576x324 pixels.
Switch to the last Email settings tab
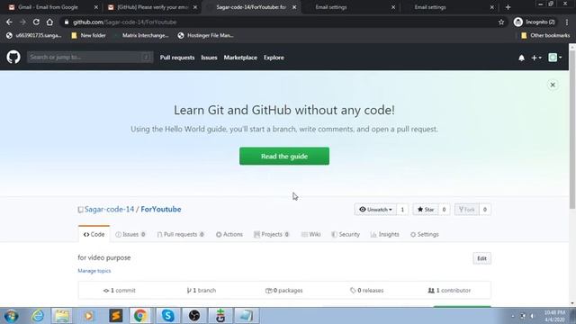449,7
